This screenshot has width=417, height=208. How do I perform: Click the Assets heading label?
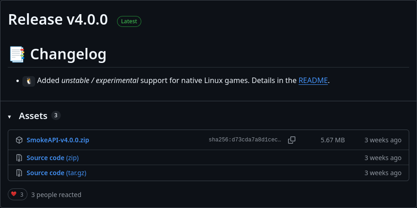[33, 116]
